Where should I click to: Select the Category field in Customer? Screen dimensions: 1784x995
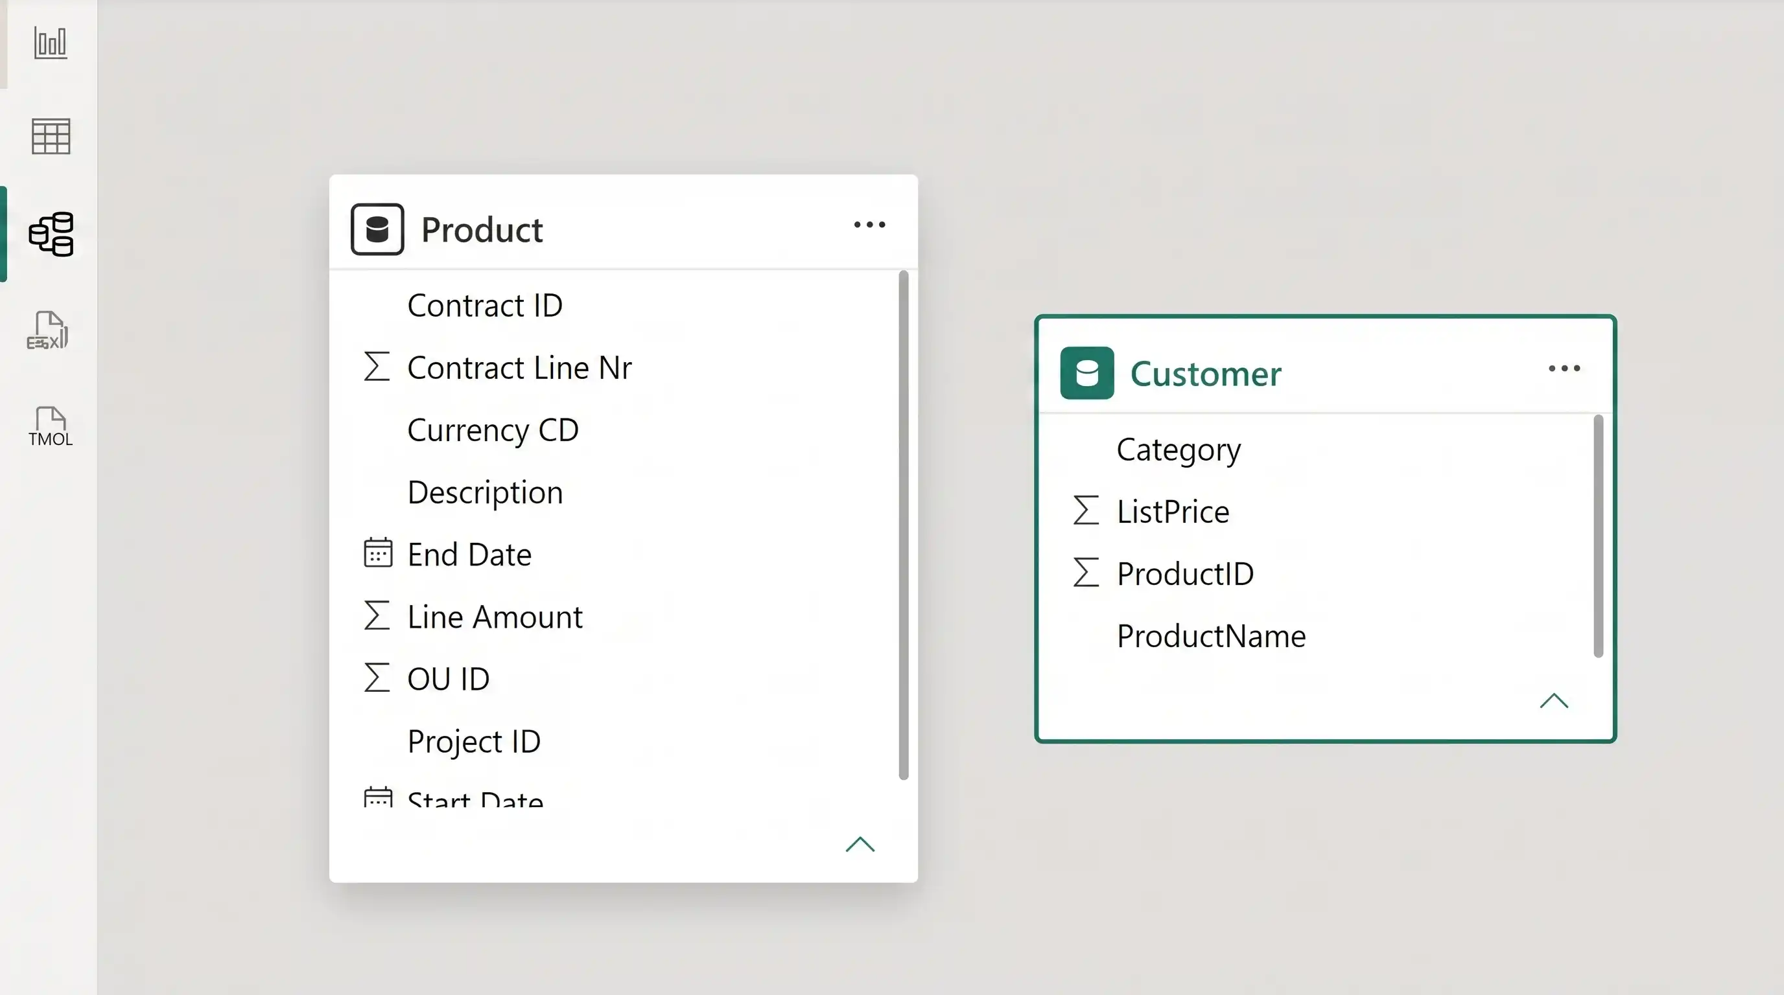coord(1179,450)
